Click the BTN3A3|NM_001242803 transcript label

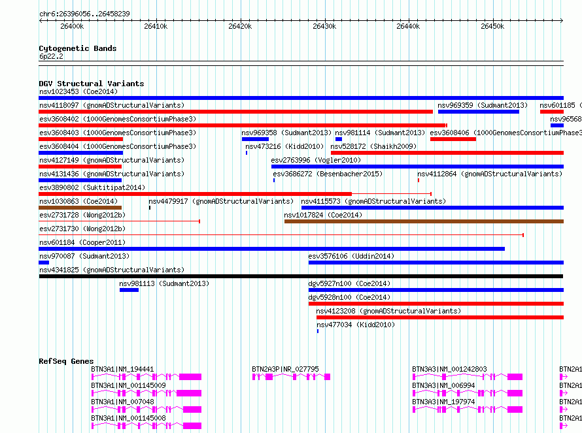pos(449,369)
